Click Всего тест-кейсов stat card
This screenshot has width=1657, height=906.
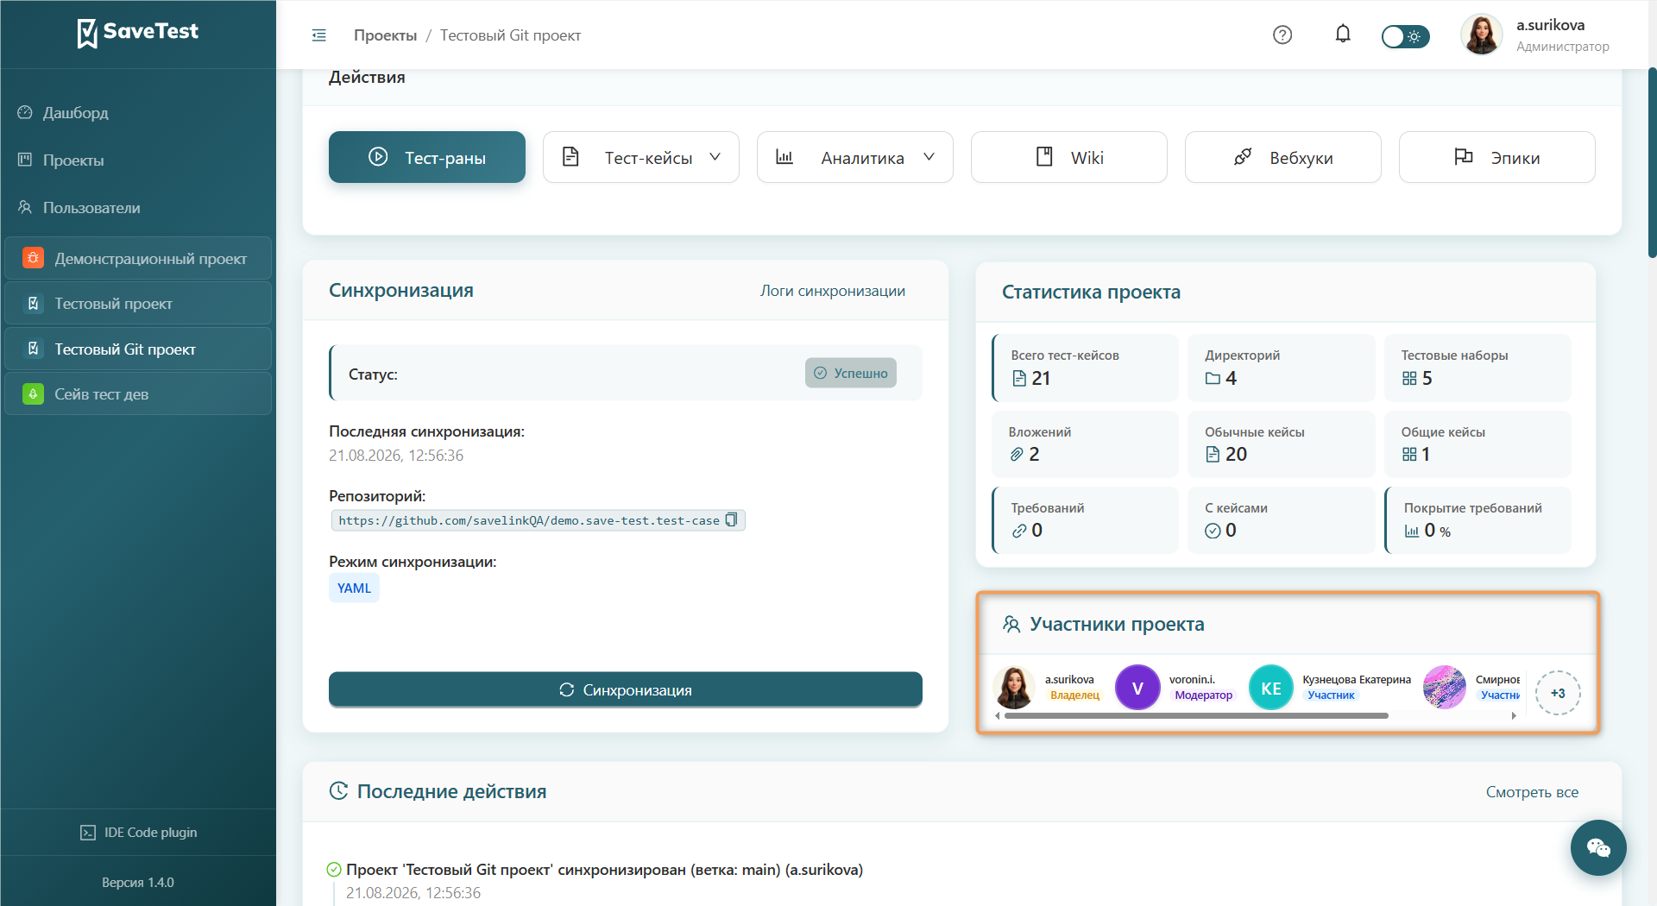[x=1086, y=368]
